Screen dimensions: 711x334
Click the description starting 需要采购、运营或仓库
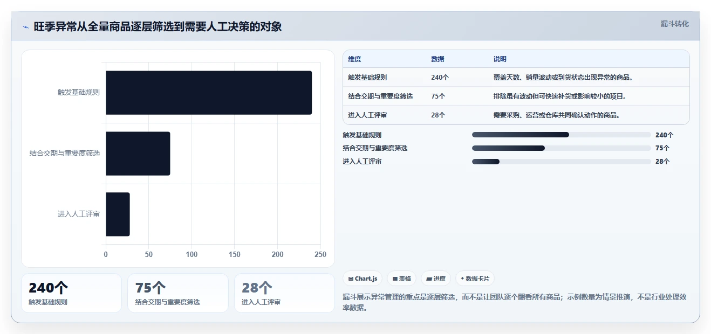pos(556,115)
